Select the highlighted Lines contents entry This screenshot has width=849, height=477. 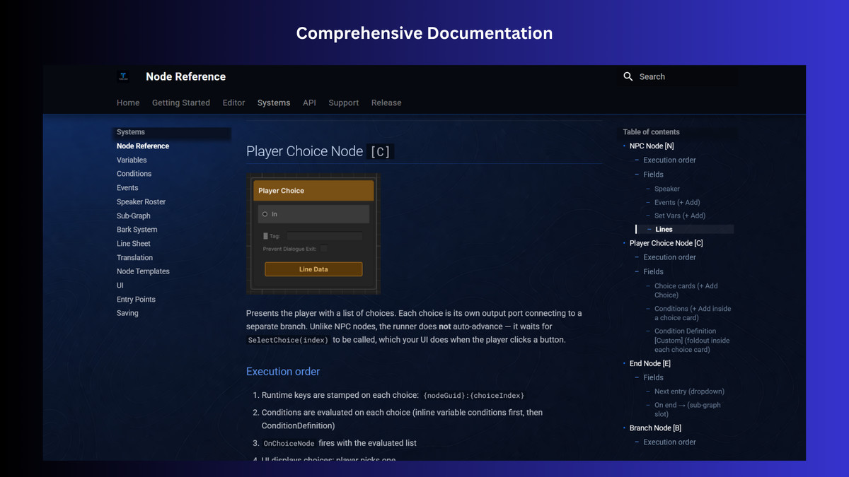[664, 229]
